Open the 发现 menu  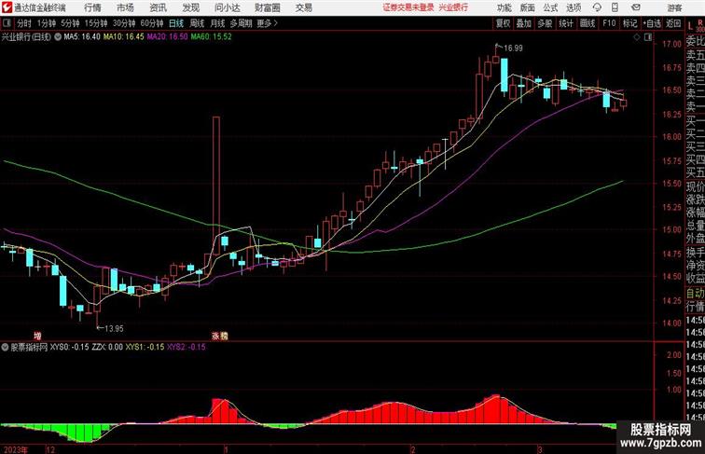pos(190,7)
